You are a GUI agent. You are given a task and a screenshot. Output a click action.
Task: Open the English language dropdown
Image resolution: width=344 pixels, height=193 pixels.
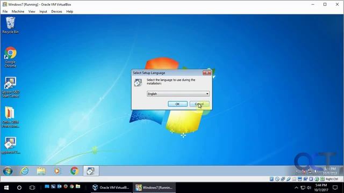pyautogui.click(x=178, y=94)
